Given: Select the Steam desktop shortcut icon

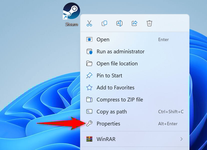Looking at the screenshot, I should click(71, 11).
